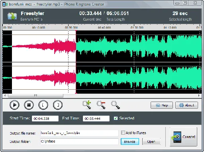This screenshot has width=204, height=152.
Task: Click the End Time field
Action: (96, 118)
